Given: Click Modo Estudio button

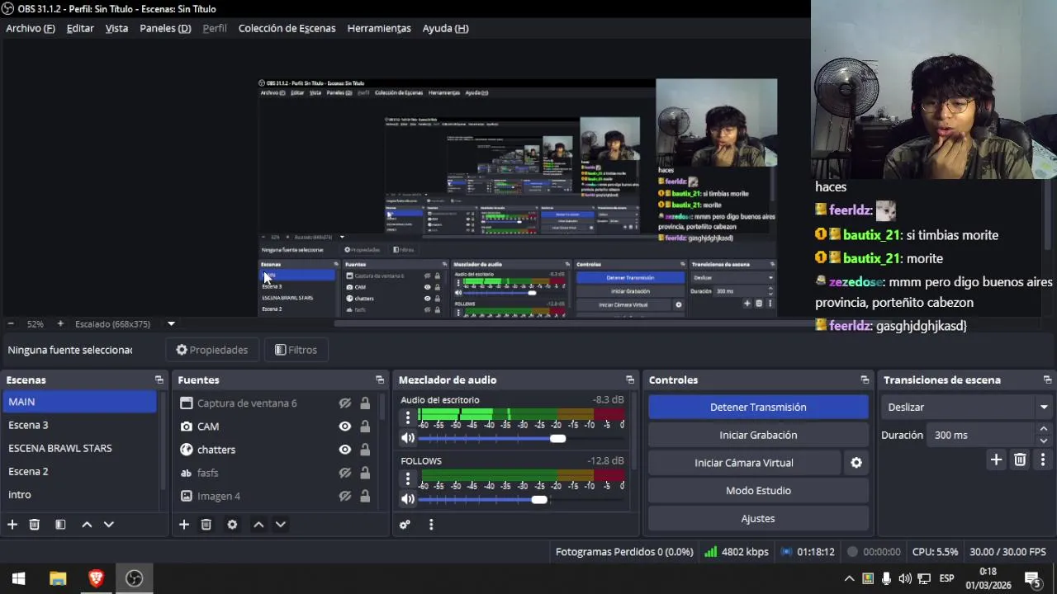Looking at the screenshot, I should (x=758, y=491).
